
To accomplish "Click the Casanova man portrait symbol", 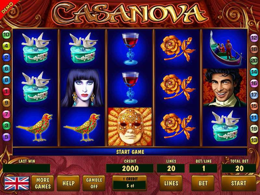I will (x=225, y=87).
